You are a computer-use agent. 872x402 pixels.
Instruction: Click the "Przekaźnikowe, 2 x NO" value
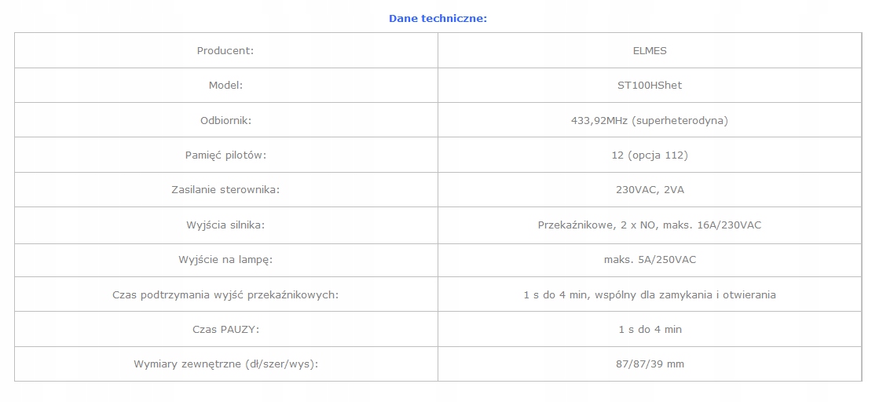pyautogui.click(x=597, y=225)
